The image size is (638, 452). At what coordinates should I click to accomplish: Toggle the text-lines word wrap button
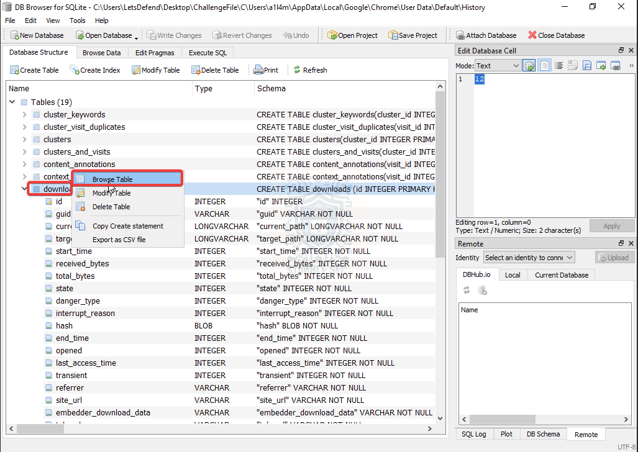[x=559, y=65]
